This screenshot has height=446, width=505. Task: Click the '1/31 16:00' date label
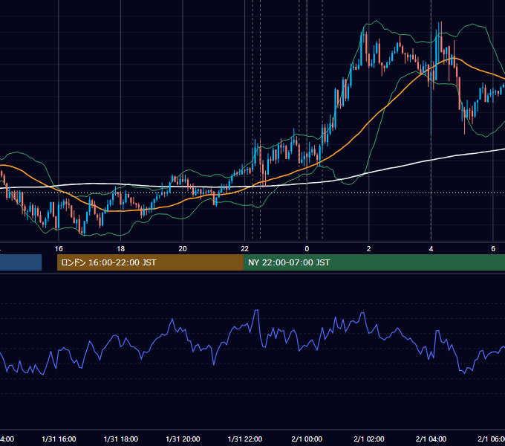(59, 439)
